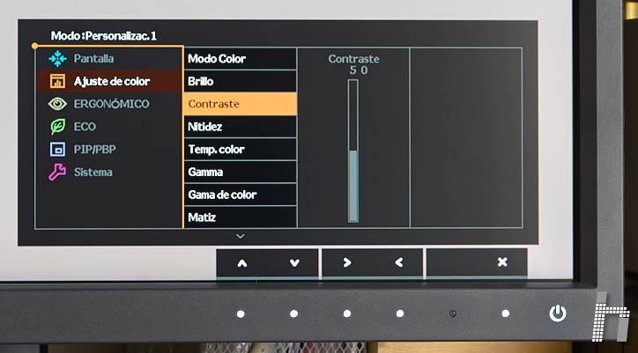
Task: Close the OSD menu with X
Action: (x=501, y=262)
